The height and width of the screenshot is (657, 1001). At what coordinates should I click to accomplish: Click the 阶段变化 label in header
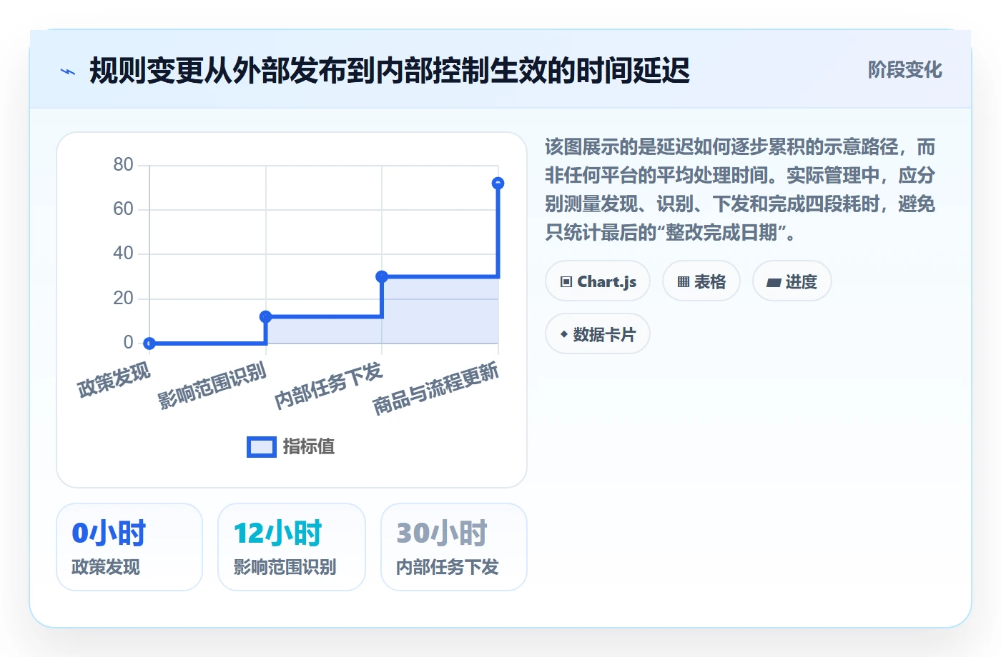click(x=905, y=70)
